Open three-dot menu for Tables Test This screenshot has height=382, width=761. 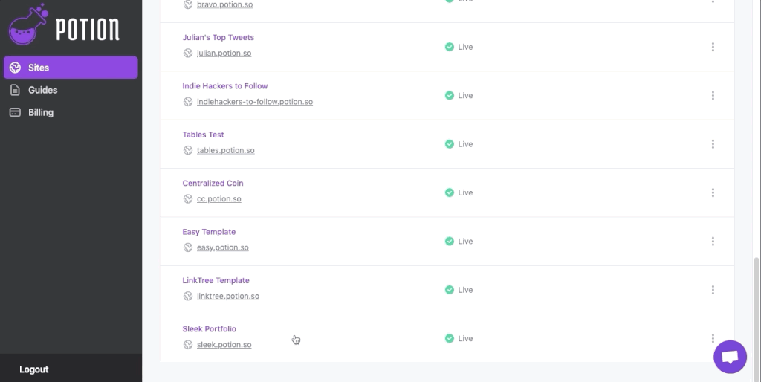[713, 144]
